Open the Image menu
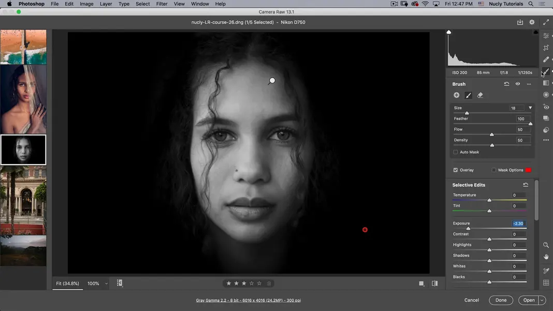Viewport: 553px width, 311px height. [86, 4]
